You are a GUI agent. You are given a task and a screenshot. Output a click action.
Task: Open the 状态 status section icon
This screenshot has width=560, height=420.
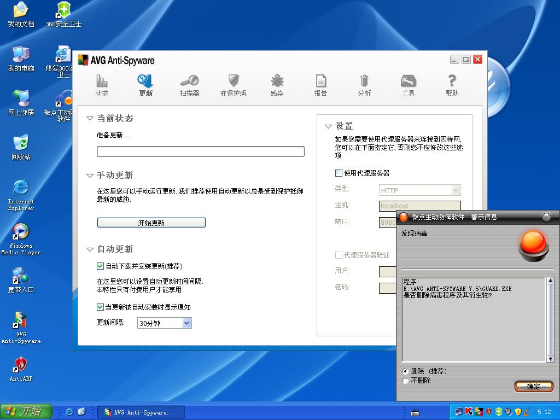point(102,85)
